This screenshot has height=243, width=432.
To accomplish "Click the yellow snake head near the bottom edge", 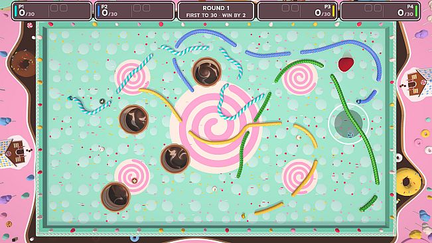I will (x=244, y=216).
